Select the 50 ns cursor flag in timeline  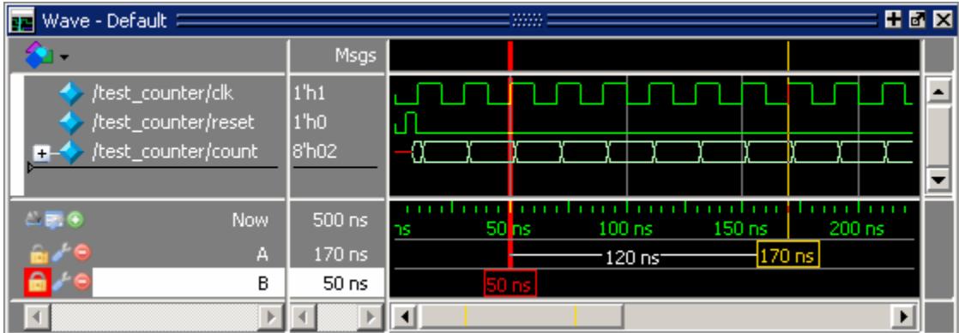point(510,284)
